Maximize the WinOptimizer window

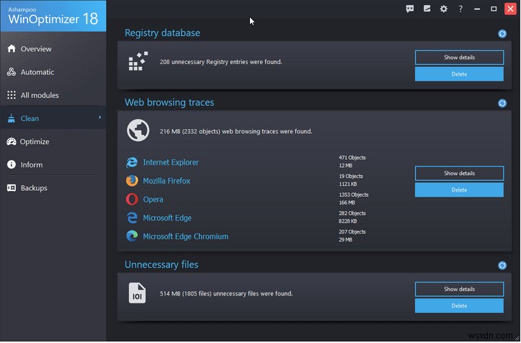point(494,9)
